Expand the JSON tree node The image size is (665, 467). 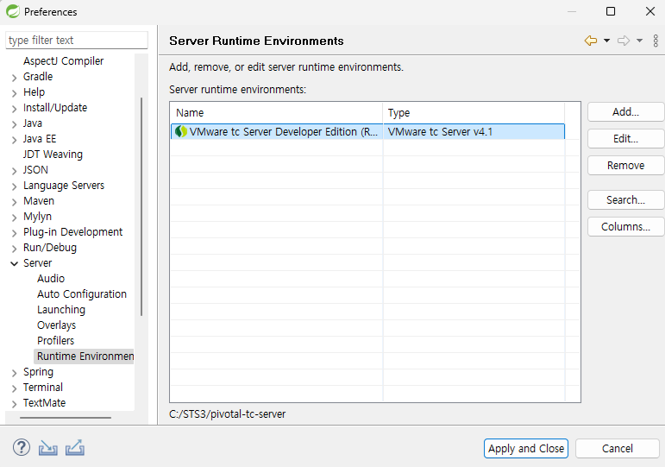(x=15, y=171)
